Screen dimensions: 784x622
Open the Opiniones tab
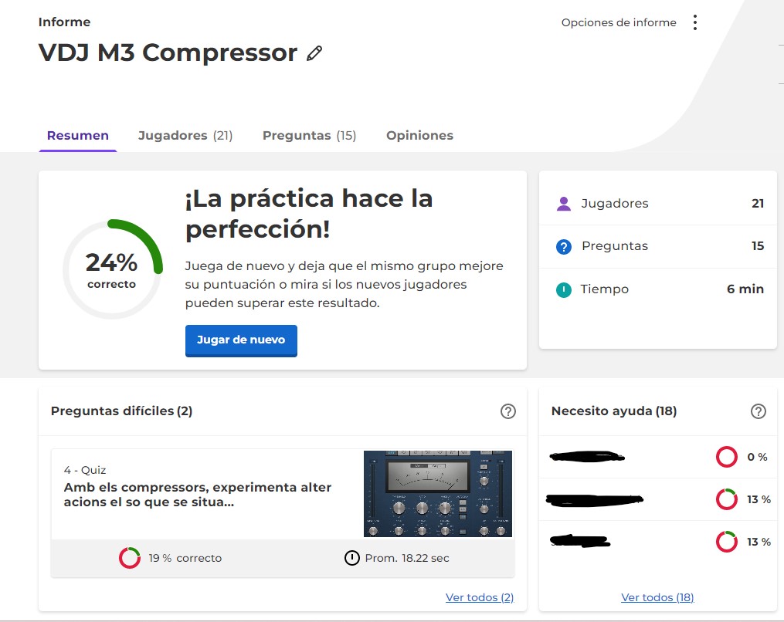[x=419, y=136]
